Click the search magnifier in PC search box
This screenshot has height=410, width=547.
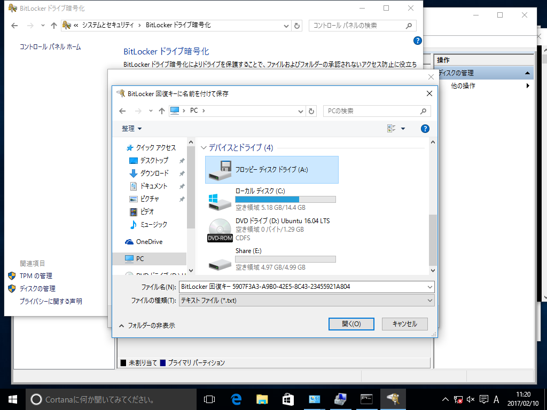(x=423, y=111)
